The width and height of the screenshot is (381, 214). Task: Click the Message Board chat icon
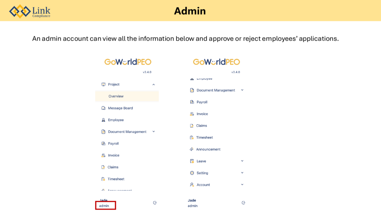[x=103, y=108]
